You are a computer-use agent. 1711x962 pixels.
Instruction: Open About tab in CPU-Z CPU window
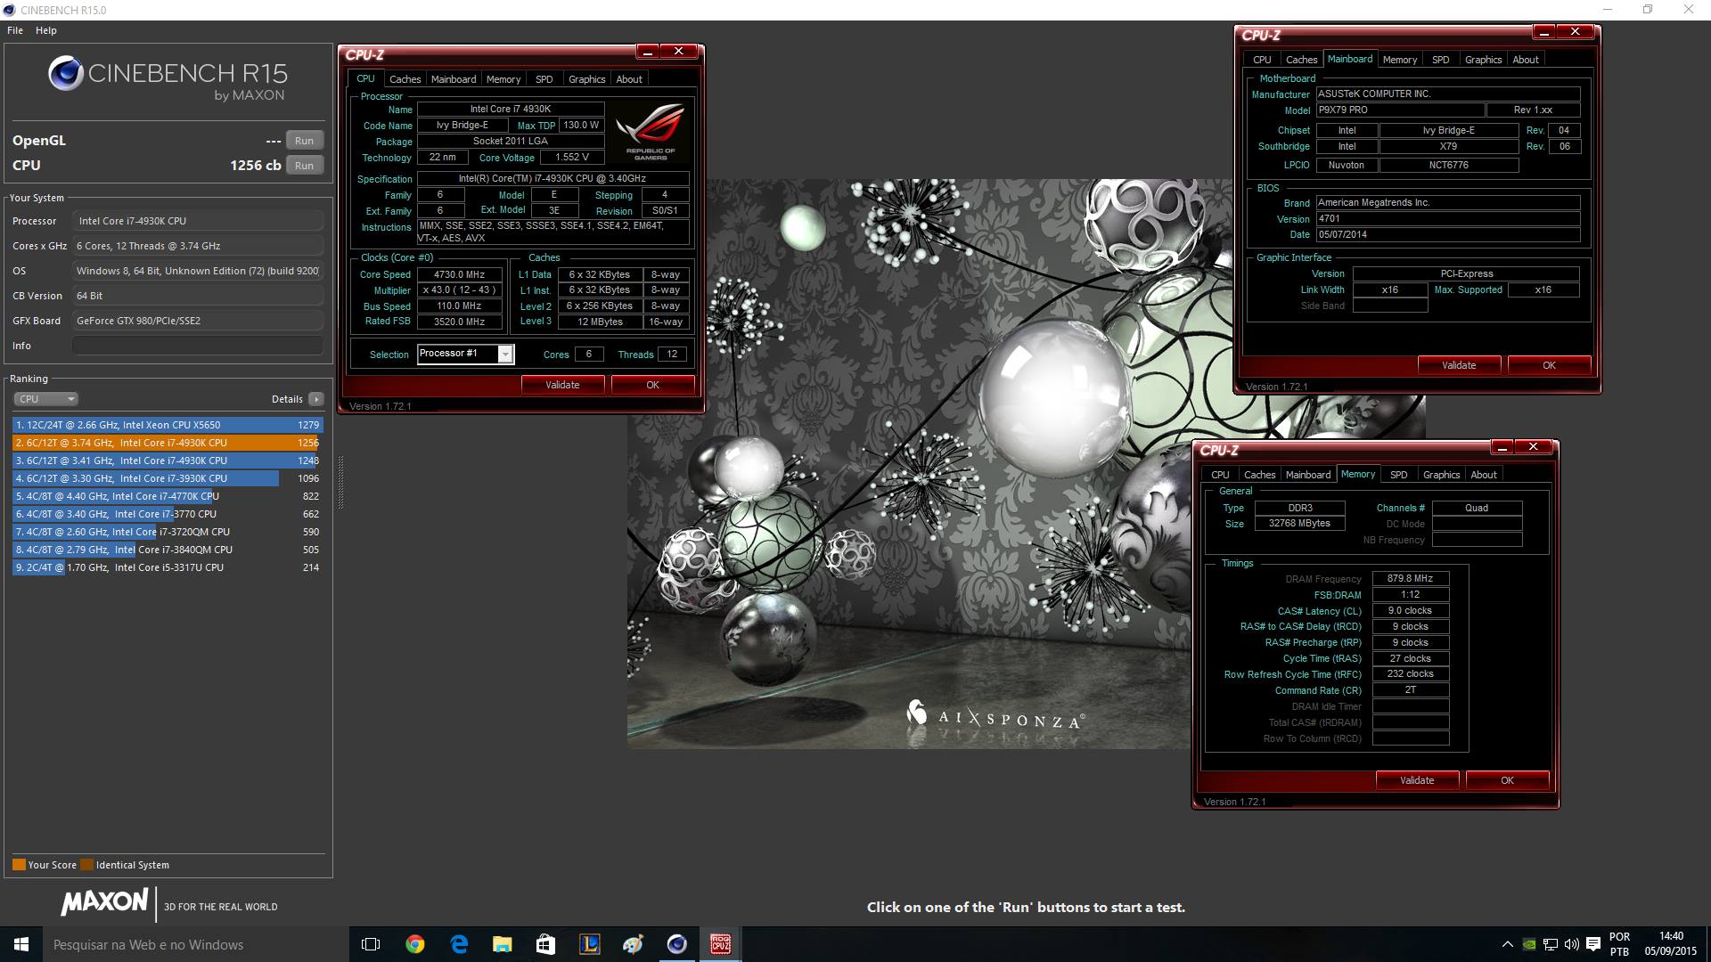coord(629,79)
